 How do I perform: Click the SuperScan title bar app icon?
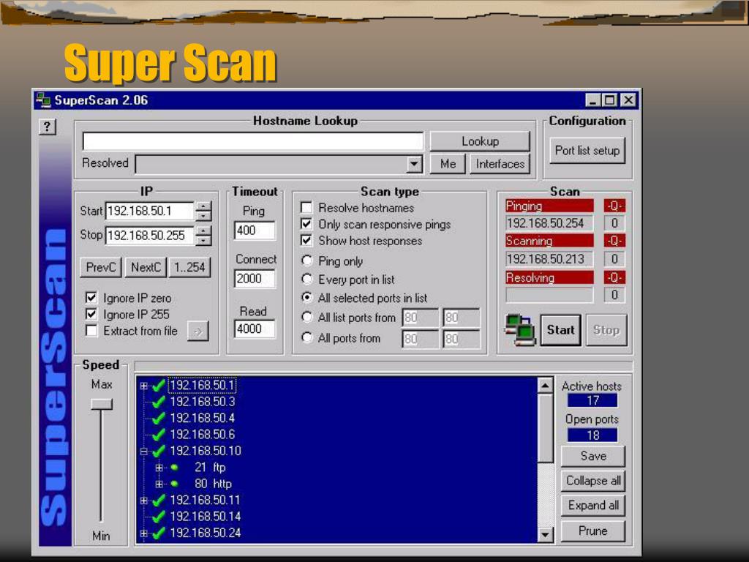(x=43, y=100)
